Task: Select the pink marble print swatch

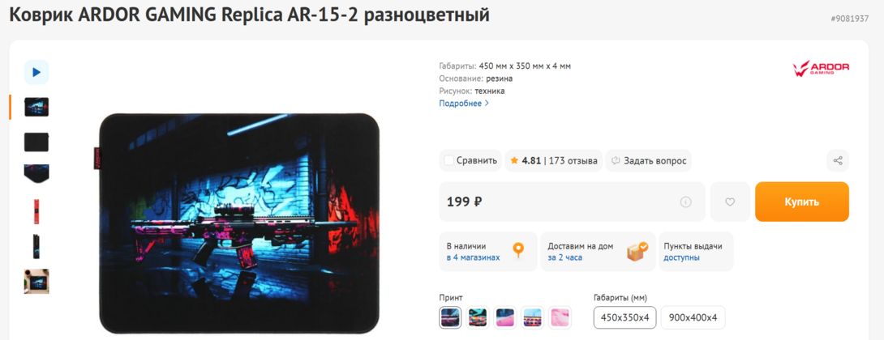Action: click(x=560, y=317)
